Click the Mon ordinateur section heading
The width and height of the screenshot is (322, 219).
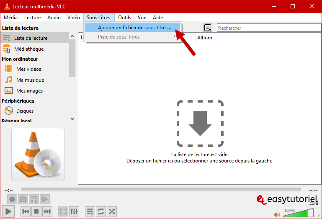click(20, 59)
